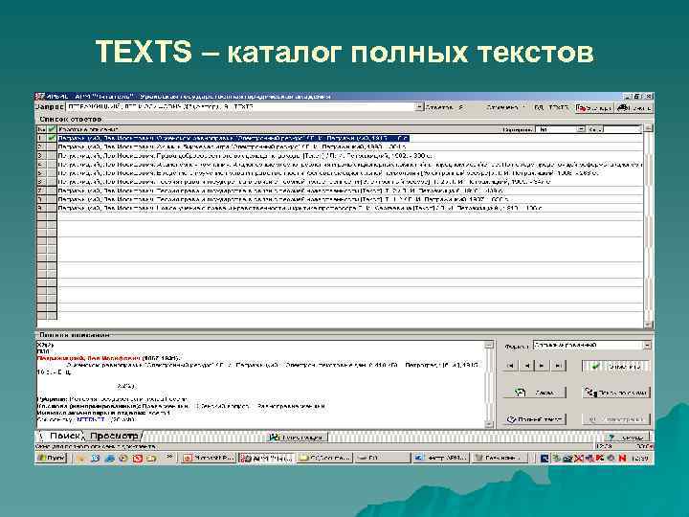The height and width of the screenshot is (517, 689).
Task: Toggle the mark cell of result row 9
Action: coord(52,208)
